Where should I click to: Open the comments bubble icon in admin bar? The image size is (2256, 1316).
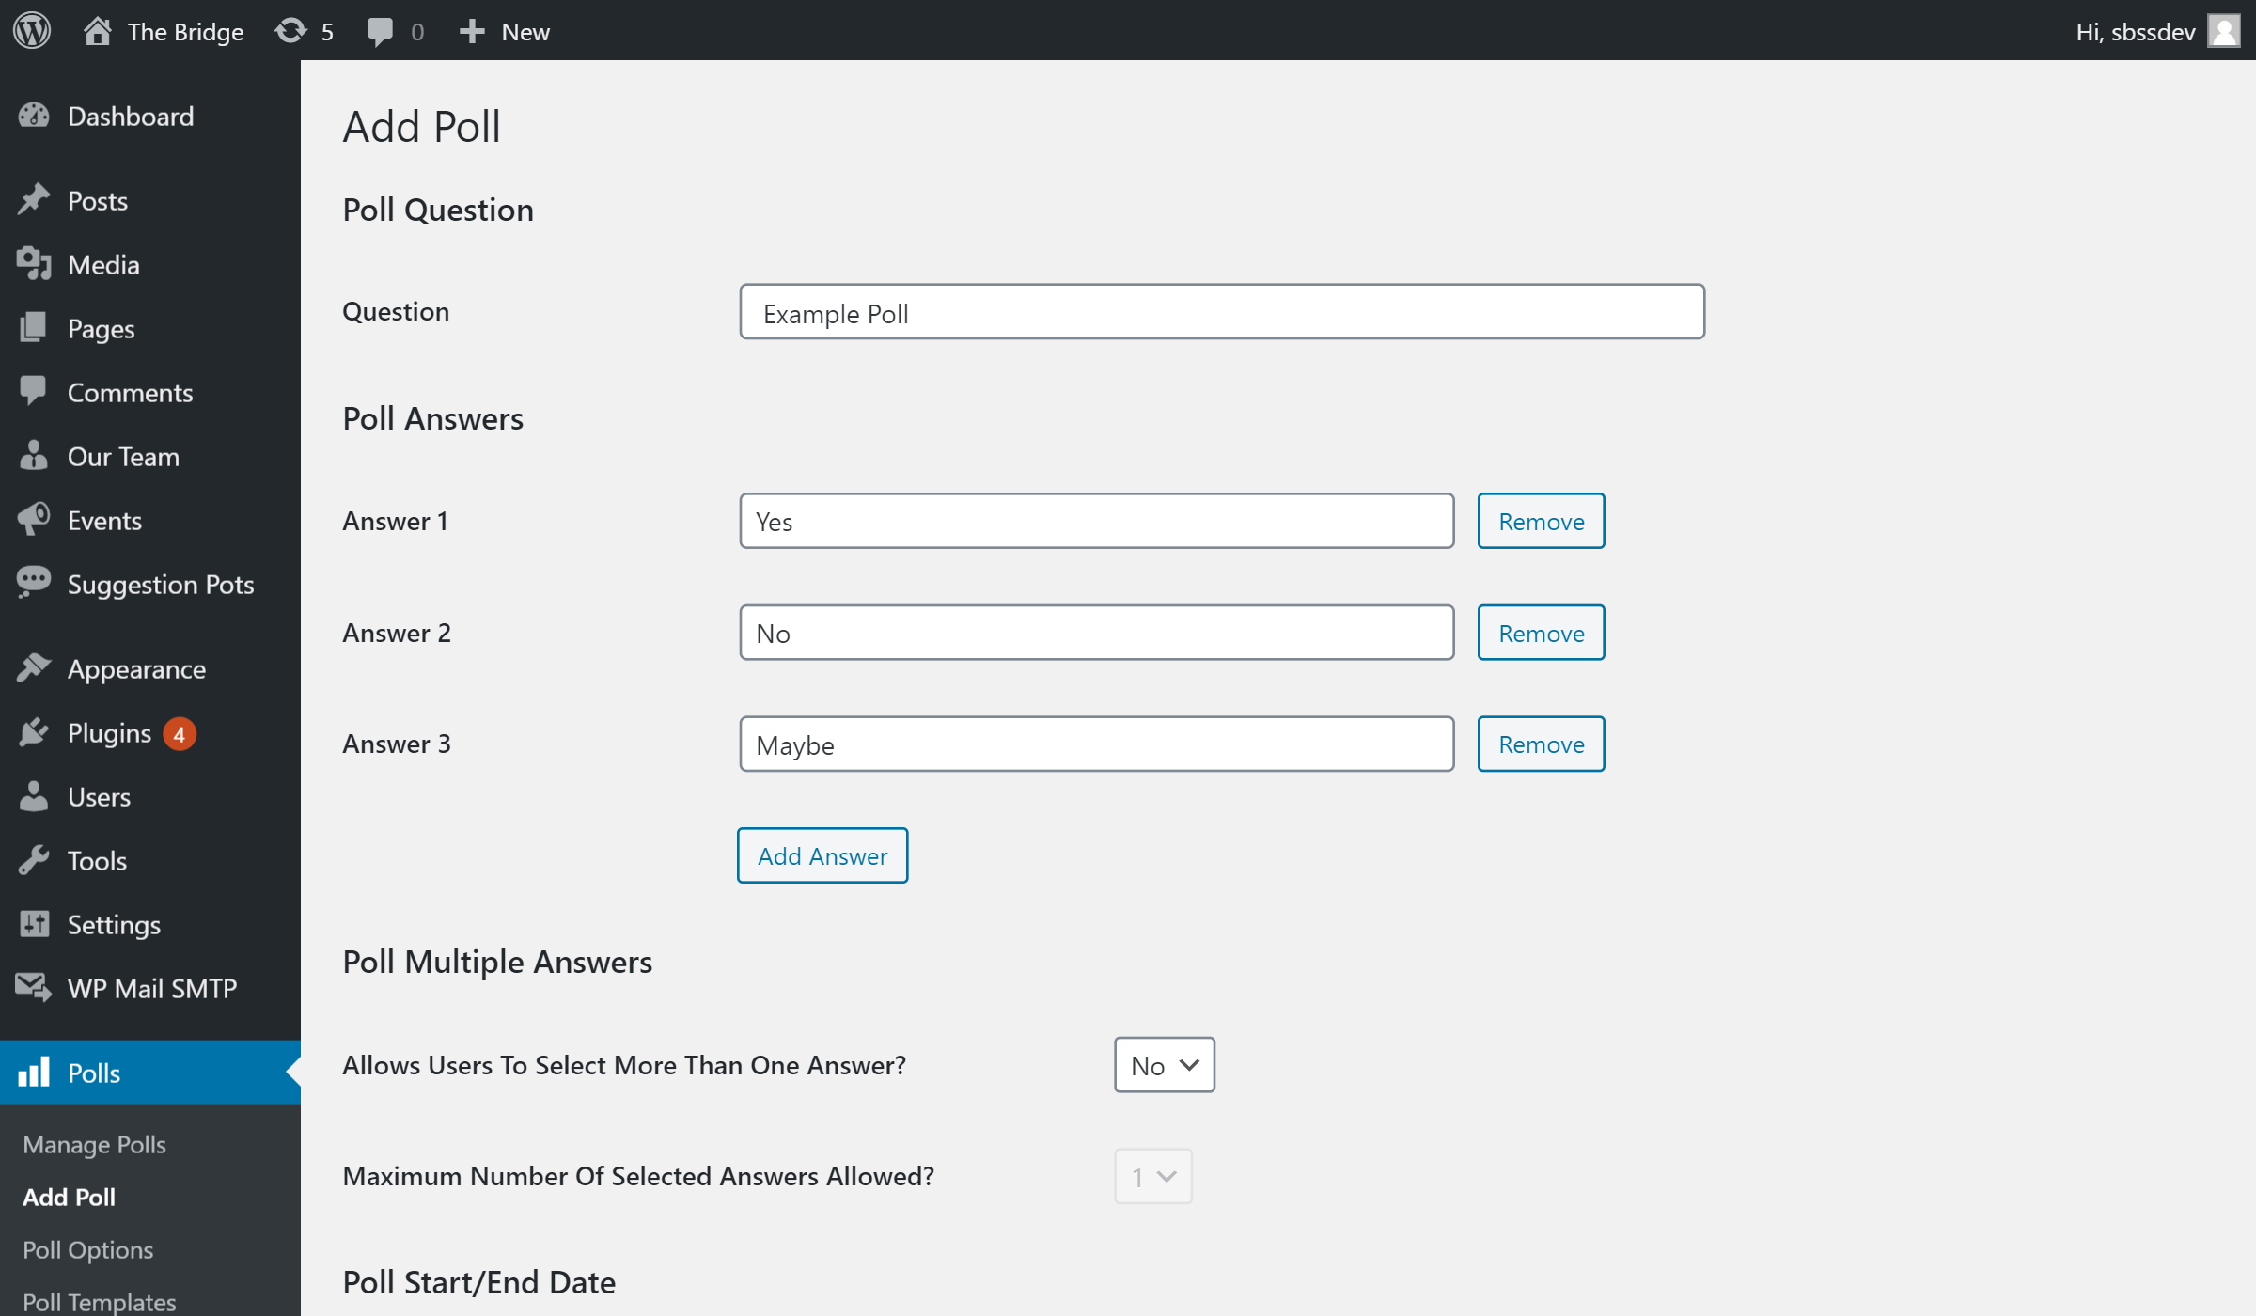pos(380,31)
